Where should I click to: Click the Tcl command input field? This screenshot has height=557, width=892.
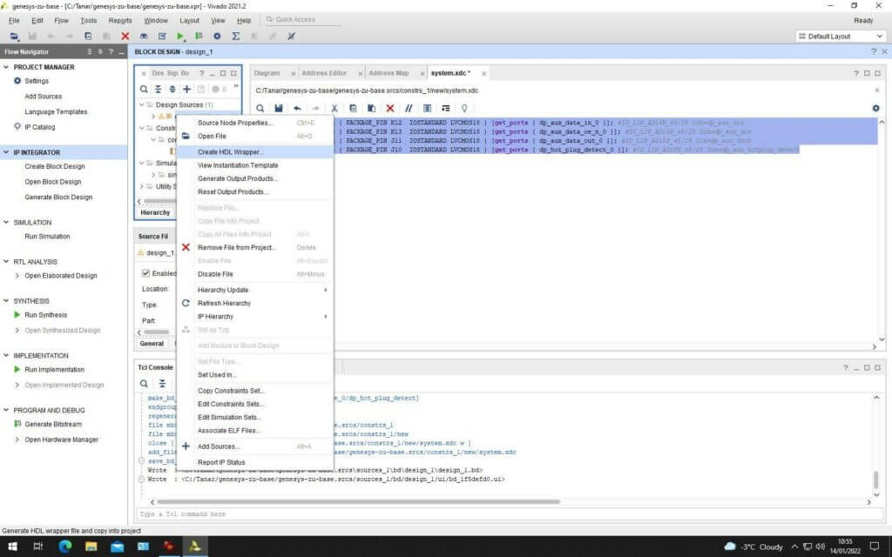348,514
